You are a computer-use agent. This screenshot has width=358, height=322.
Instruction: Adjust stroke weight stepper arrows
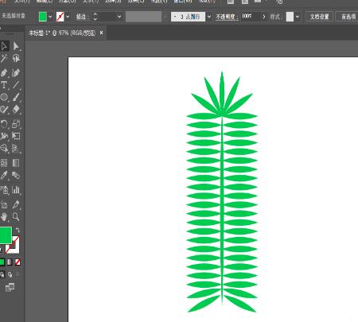pos(95,17)
